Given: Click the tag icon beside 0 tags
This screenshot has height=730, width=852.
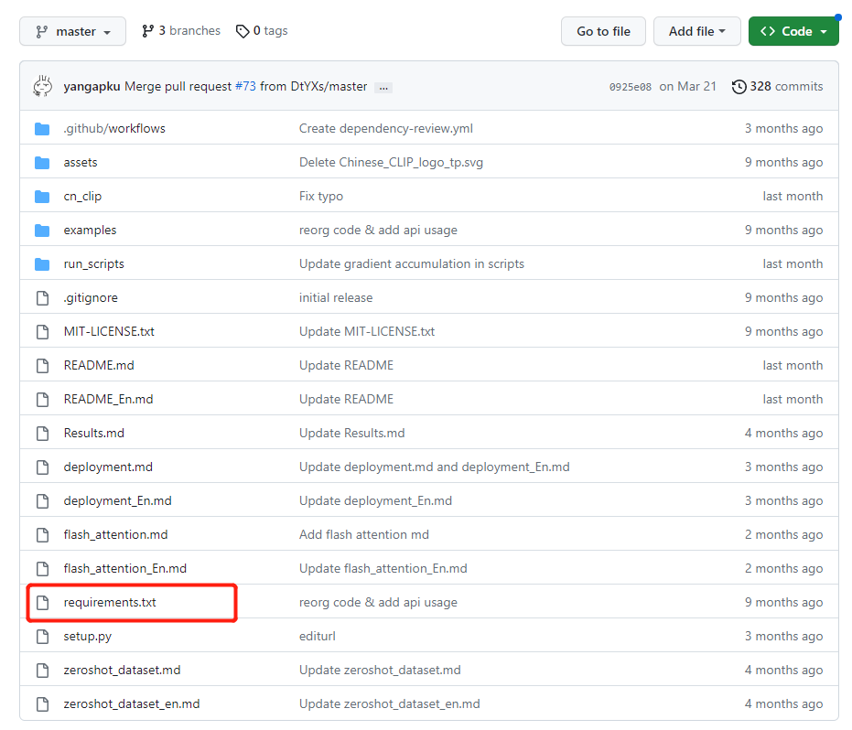Looking at the screenshot, I should tap(243, 31).
